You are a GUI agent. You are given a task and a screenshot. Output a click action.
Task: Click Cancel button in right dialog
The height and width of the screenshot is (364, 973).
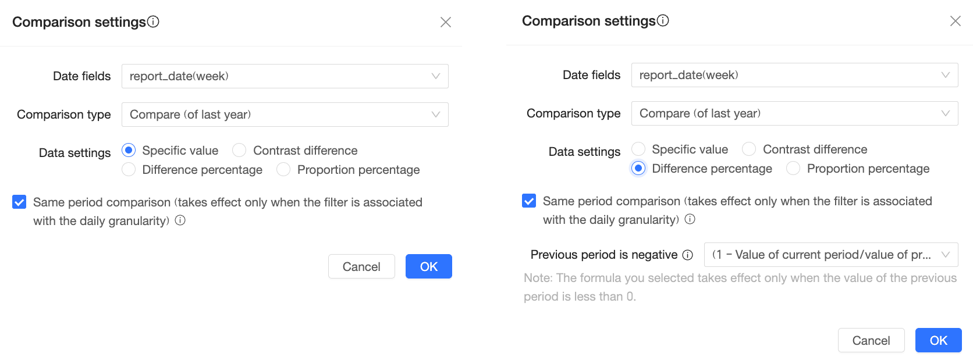[871, 340]
